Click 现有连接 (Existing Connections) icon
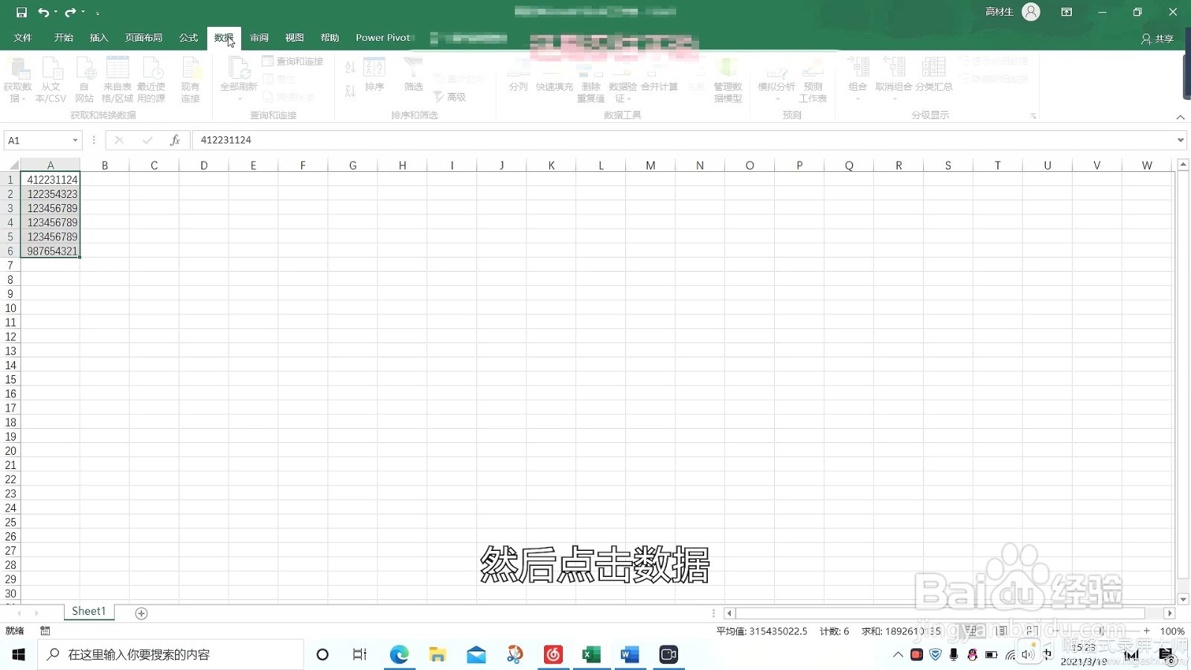 coord(191,80)
